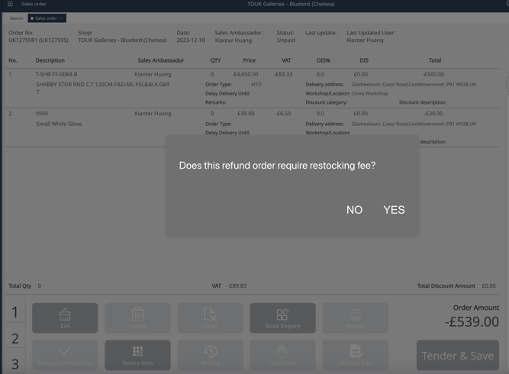Screen dimensions: 509x374
Task: Click the Exit basket button
Action: pyautogui.click(x=65, y=318)
